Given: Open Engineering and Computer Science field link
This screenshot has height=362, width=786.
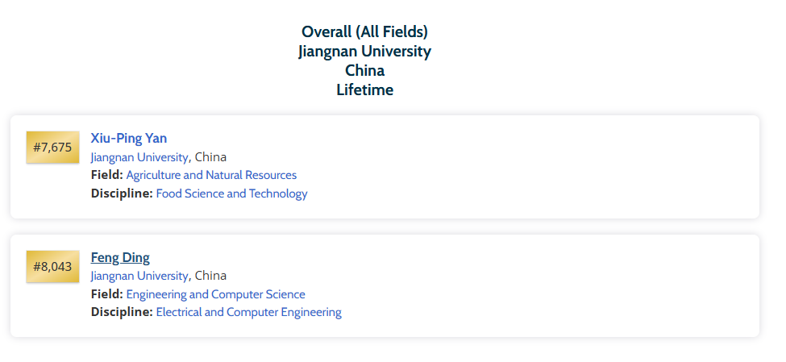Looking at the screenshot, I should pos(215,294).
